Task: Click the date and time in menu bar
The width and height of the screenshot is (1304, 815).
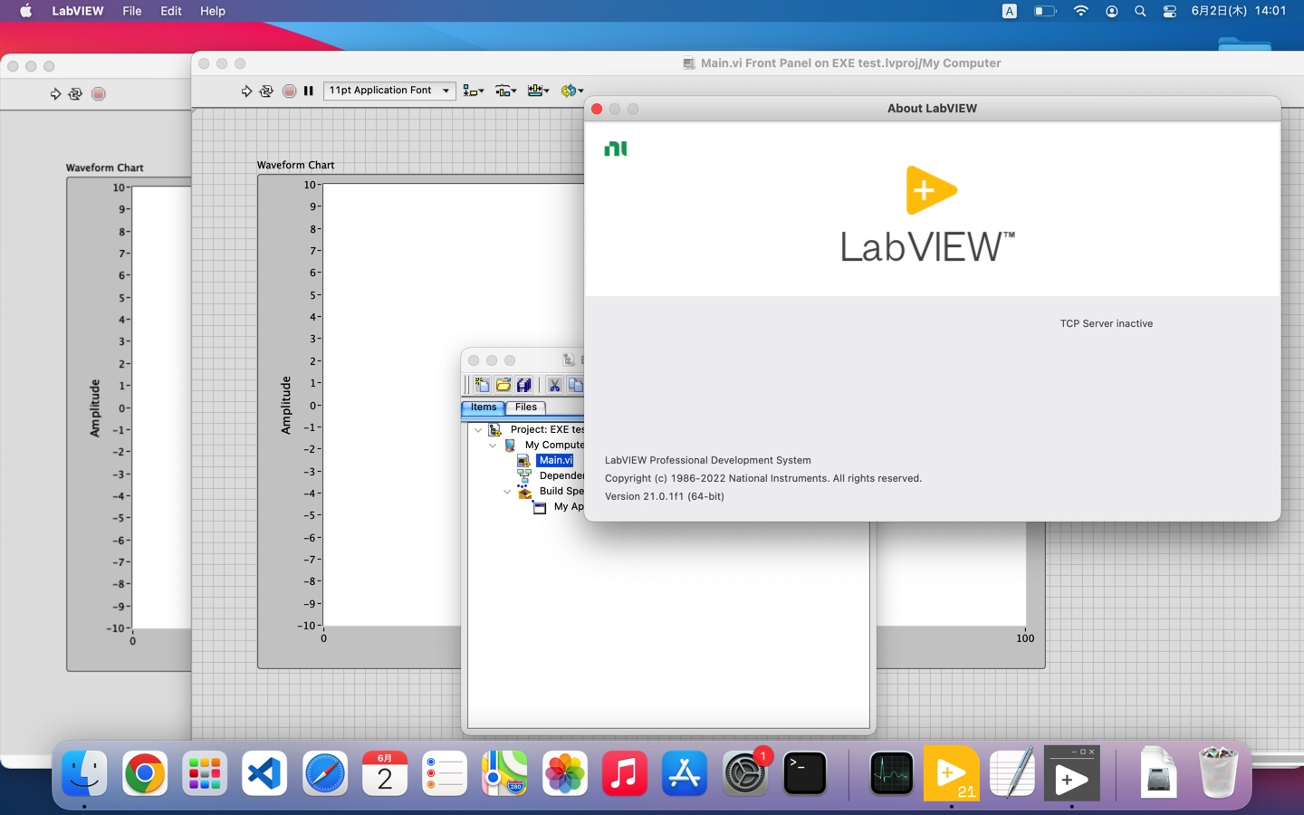Action: coord(1238,11)
